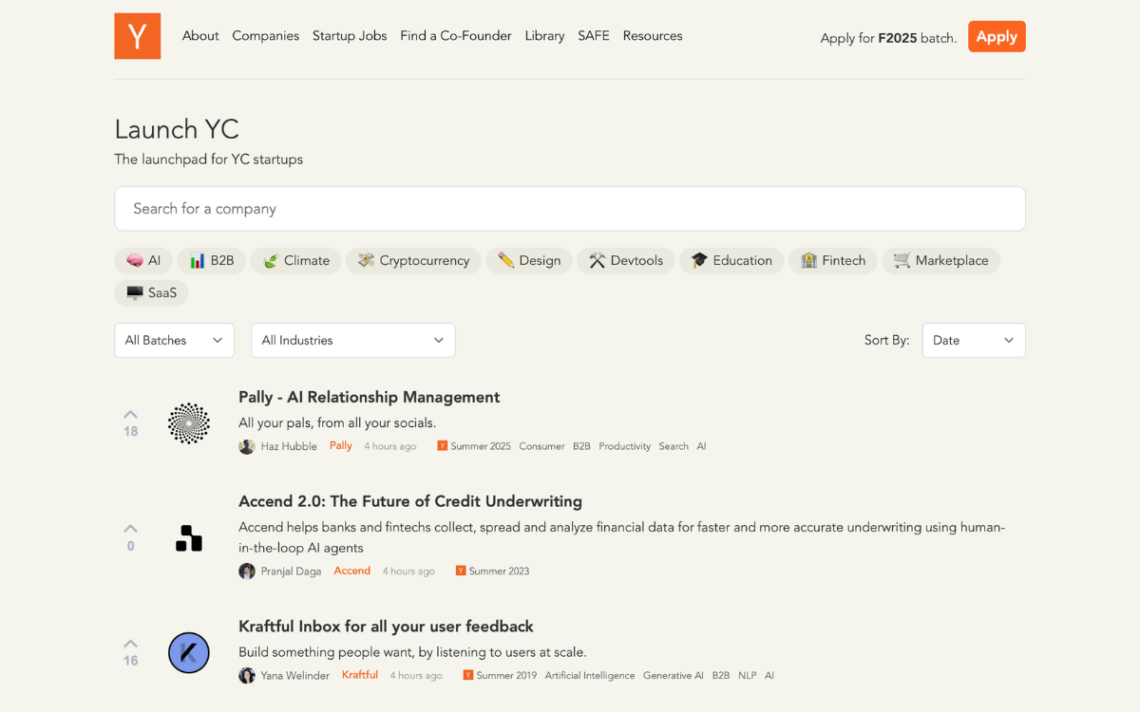Filter launches by the SaaS tag
This screenshot has width=1140, height=712.
click(152, 293)
